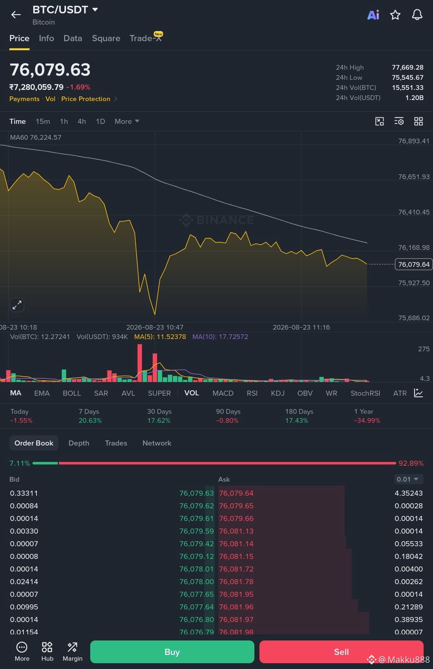Toggle the StochRSI sub-indicator
The image size is (433, 669).
coord(366,393)
